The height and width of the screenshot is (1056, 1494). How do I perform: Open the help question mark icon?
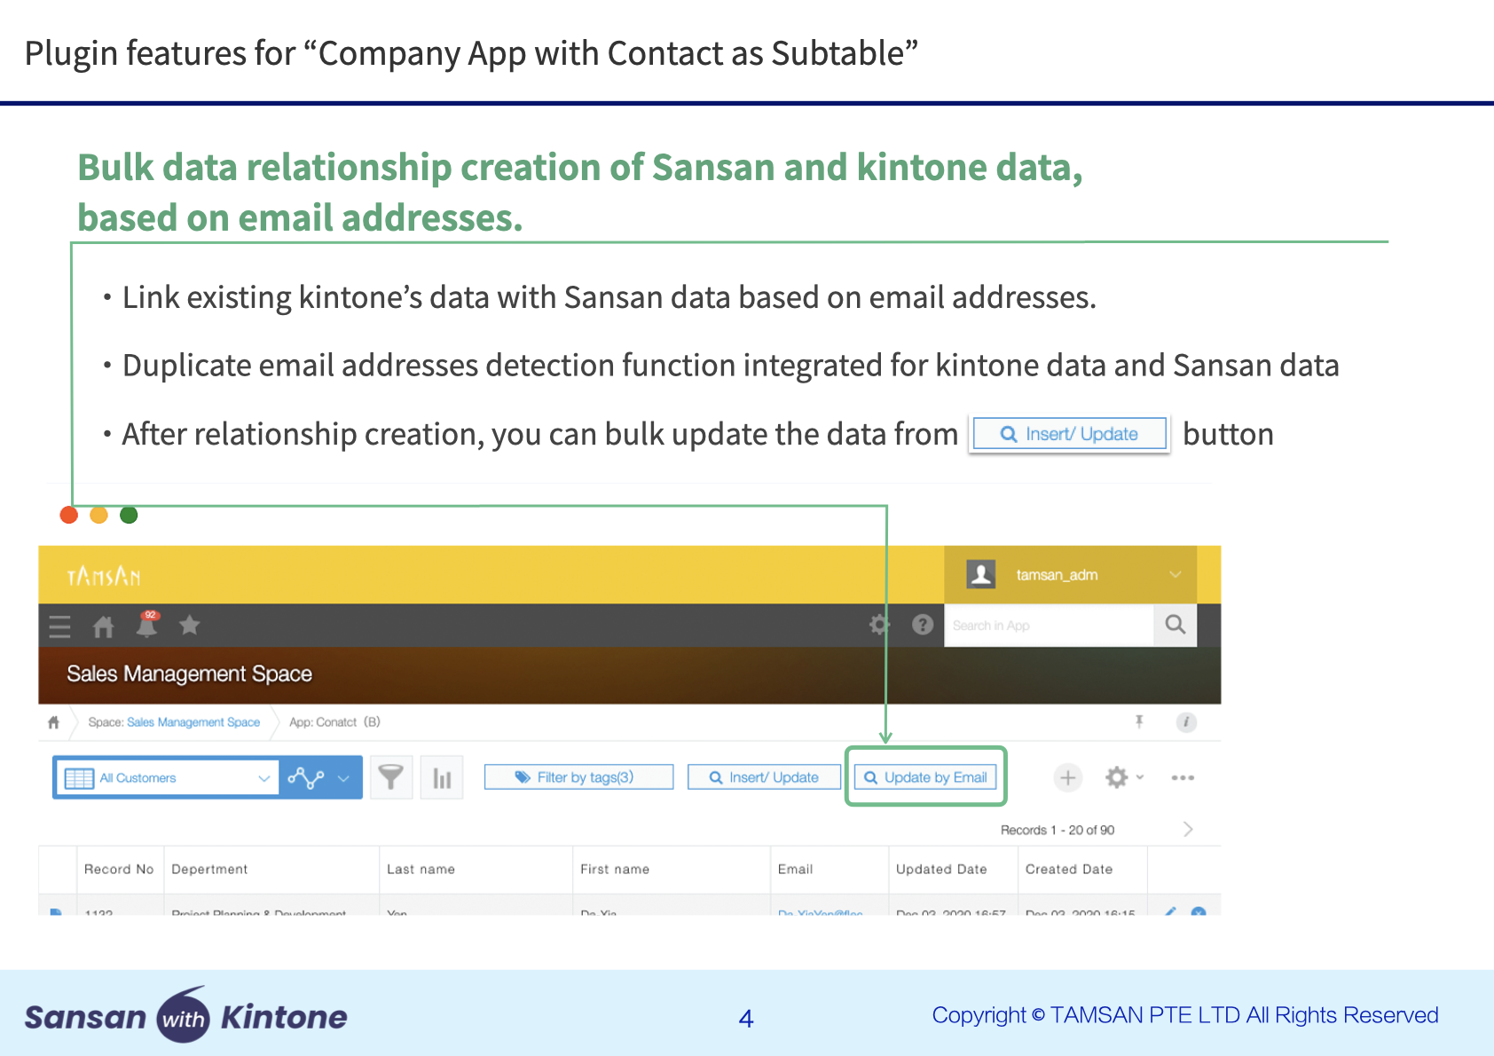(923, 625)
